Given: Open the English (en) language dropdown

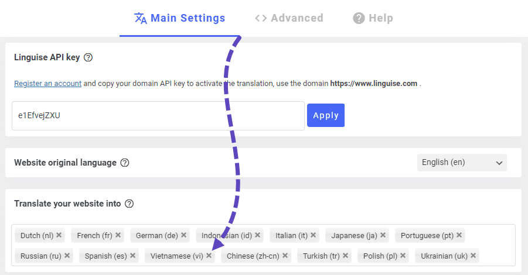Looking at the screenshot, I should pos(462,163).
